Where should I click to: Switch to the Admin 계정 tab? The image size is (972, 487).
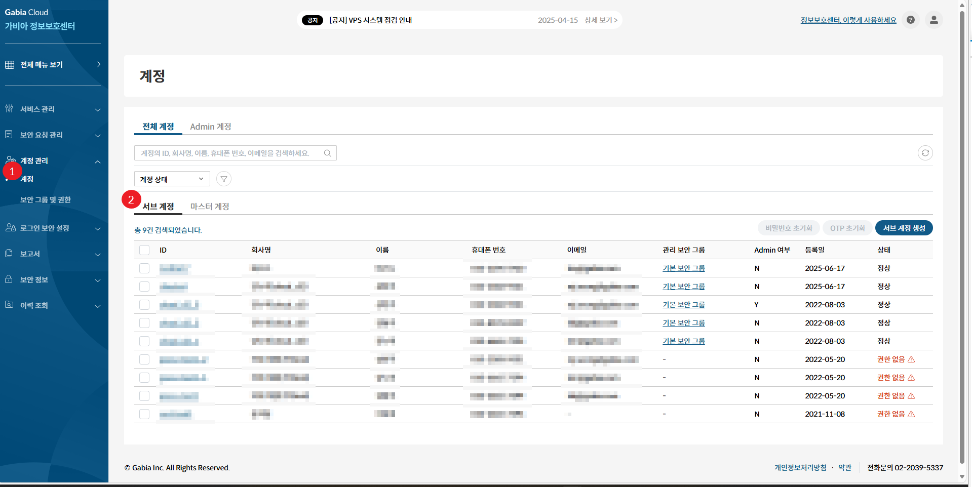click(x=210, y=127)
